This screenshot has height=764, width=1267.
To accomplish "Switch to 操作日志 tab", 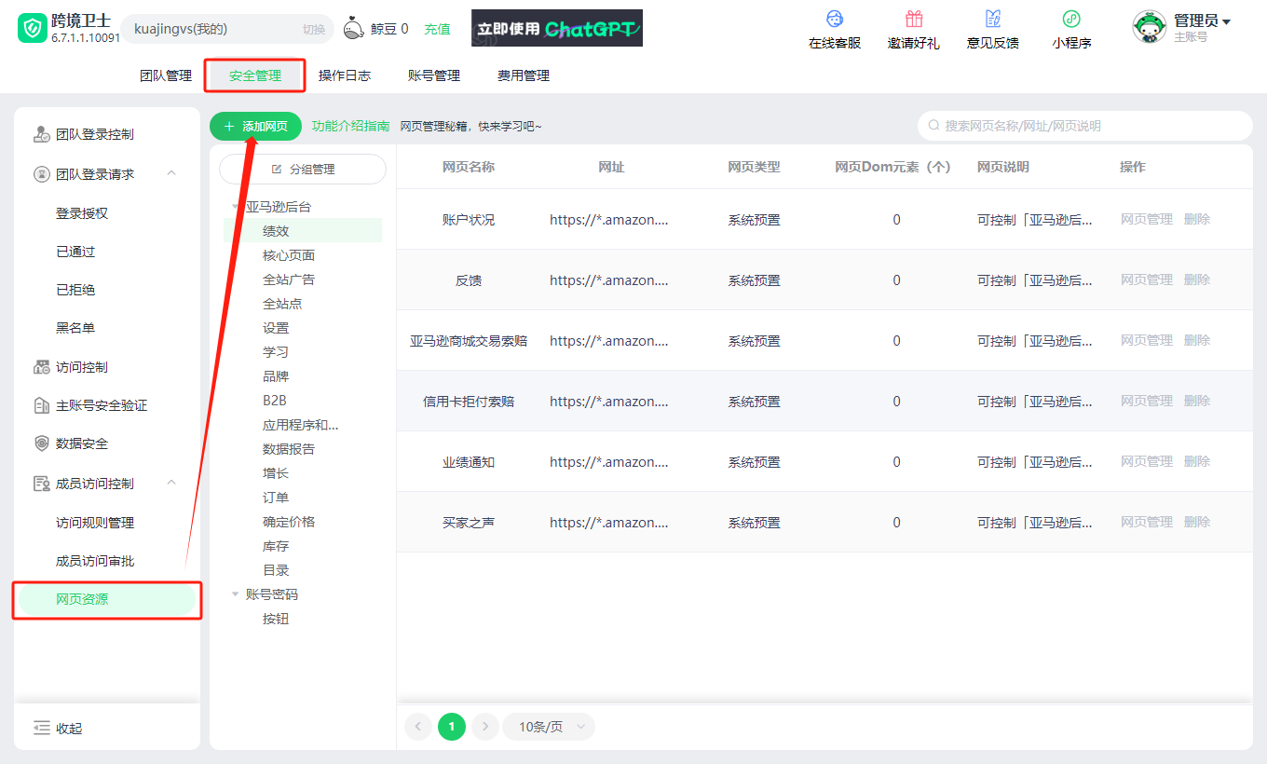I will click(345, 75).
